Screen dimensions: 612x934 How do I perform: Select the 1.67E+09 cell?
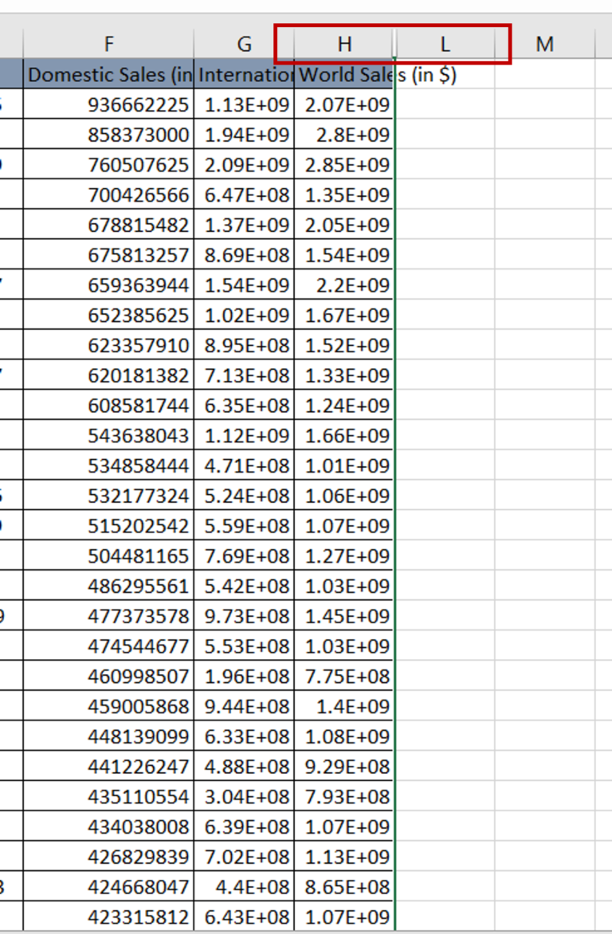(344, 315)
